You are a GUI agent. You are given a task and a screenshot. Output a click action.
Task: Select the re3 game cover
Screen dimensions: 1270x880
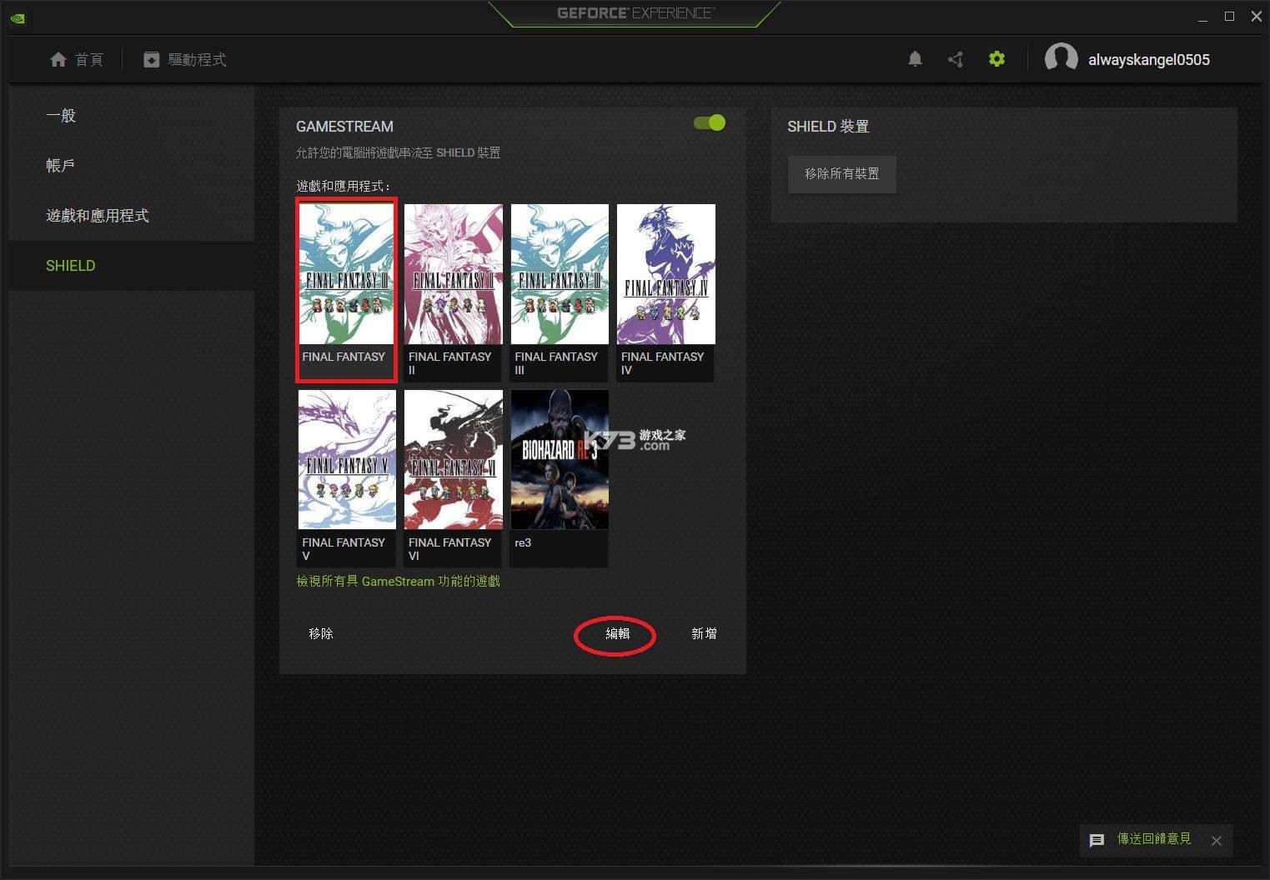coord(558,459)
